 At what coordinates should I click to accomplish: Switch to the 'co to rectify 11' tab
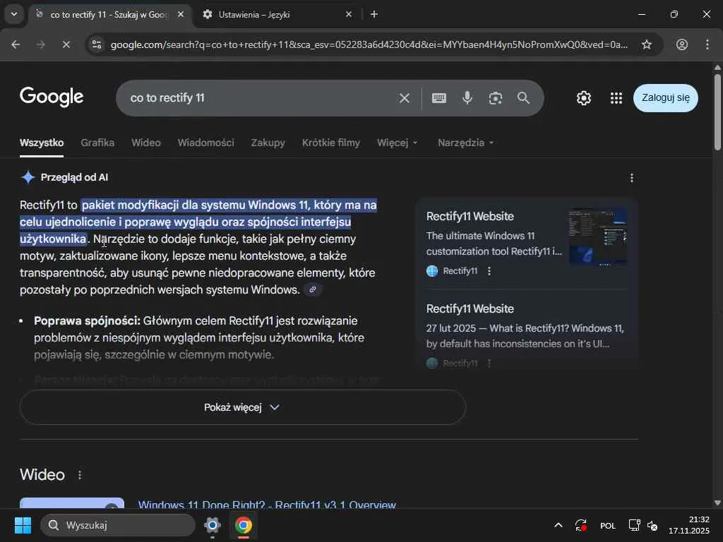point(109,15)
